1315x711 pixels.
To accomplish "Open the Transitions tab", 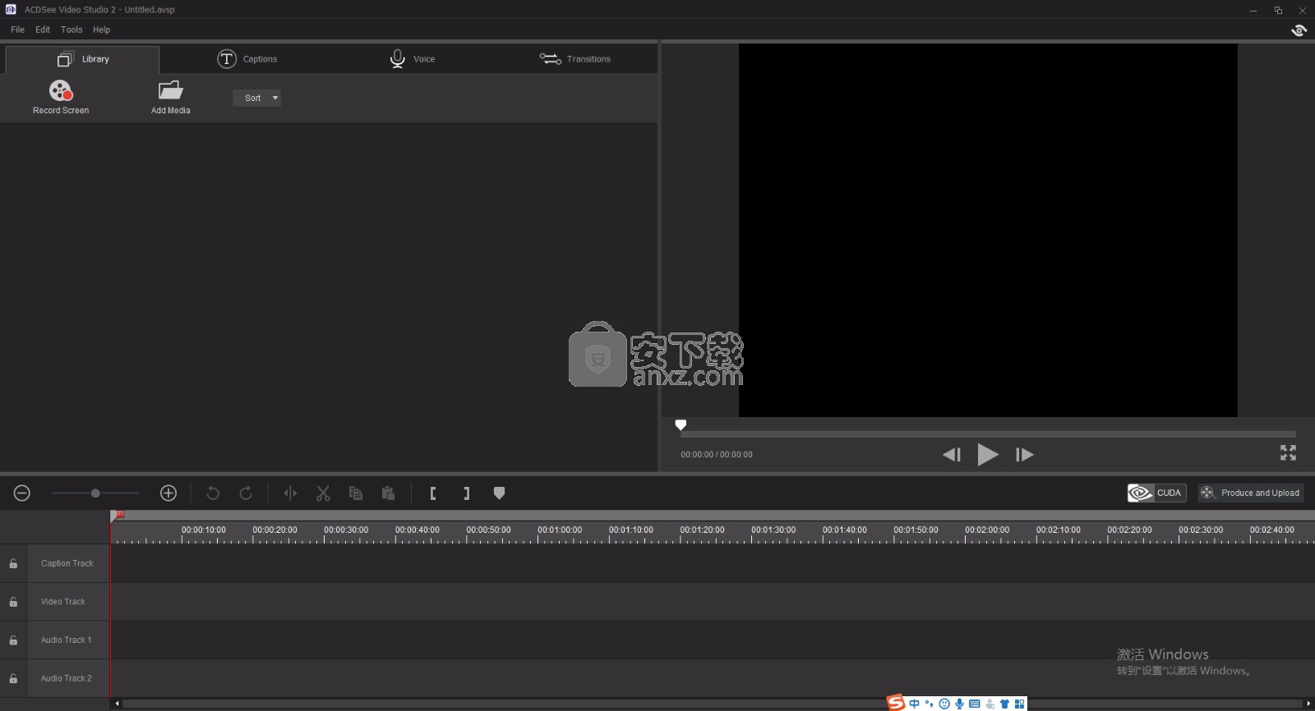I will point(574,59).
